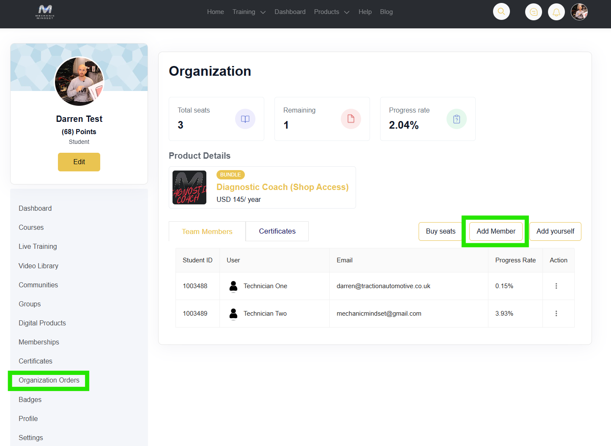Open Organization Orders in the sidebar
The width and height of the screenshot is (611, 446).
click(x=49, y=380)
